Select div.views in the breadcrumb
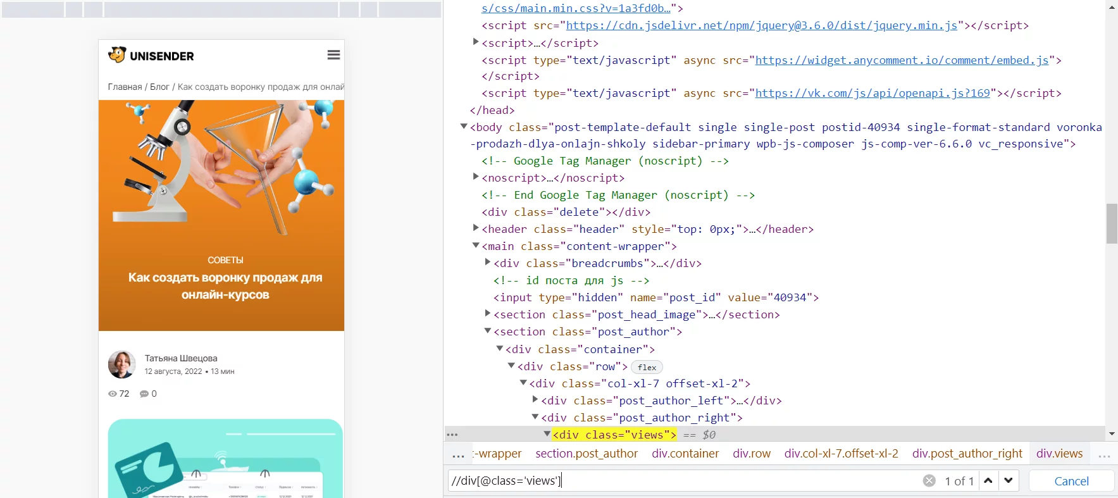The image size is (1118, 498). [x=1059, y=454]
